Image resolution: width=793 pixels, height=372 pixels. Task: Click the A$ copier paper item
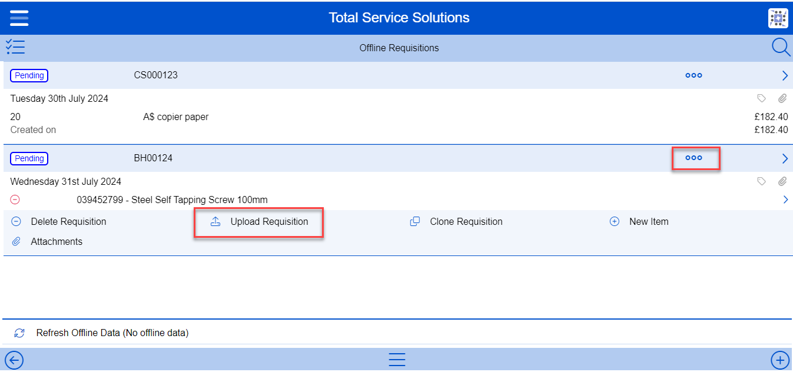tap(176, 117)
